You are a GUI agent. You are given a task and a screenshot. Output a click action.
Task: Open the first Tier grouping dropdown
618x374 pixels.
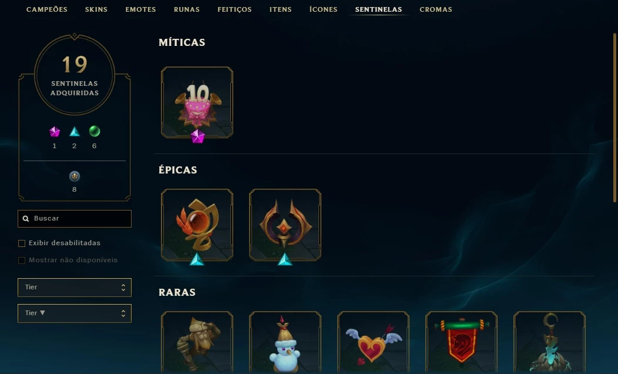[75, 288]
